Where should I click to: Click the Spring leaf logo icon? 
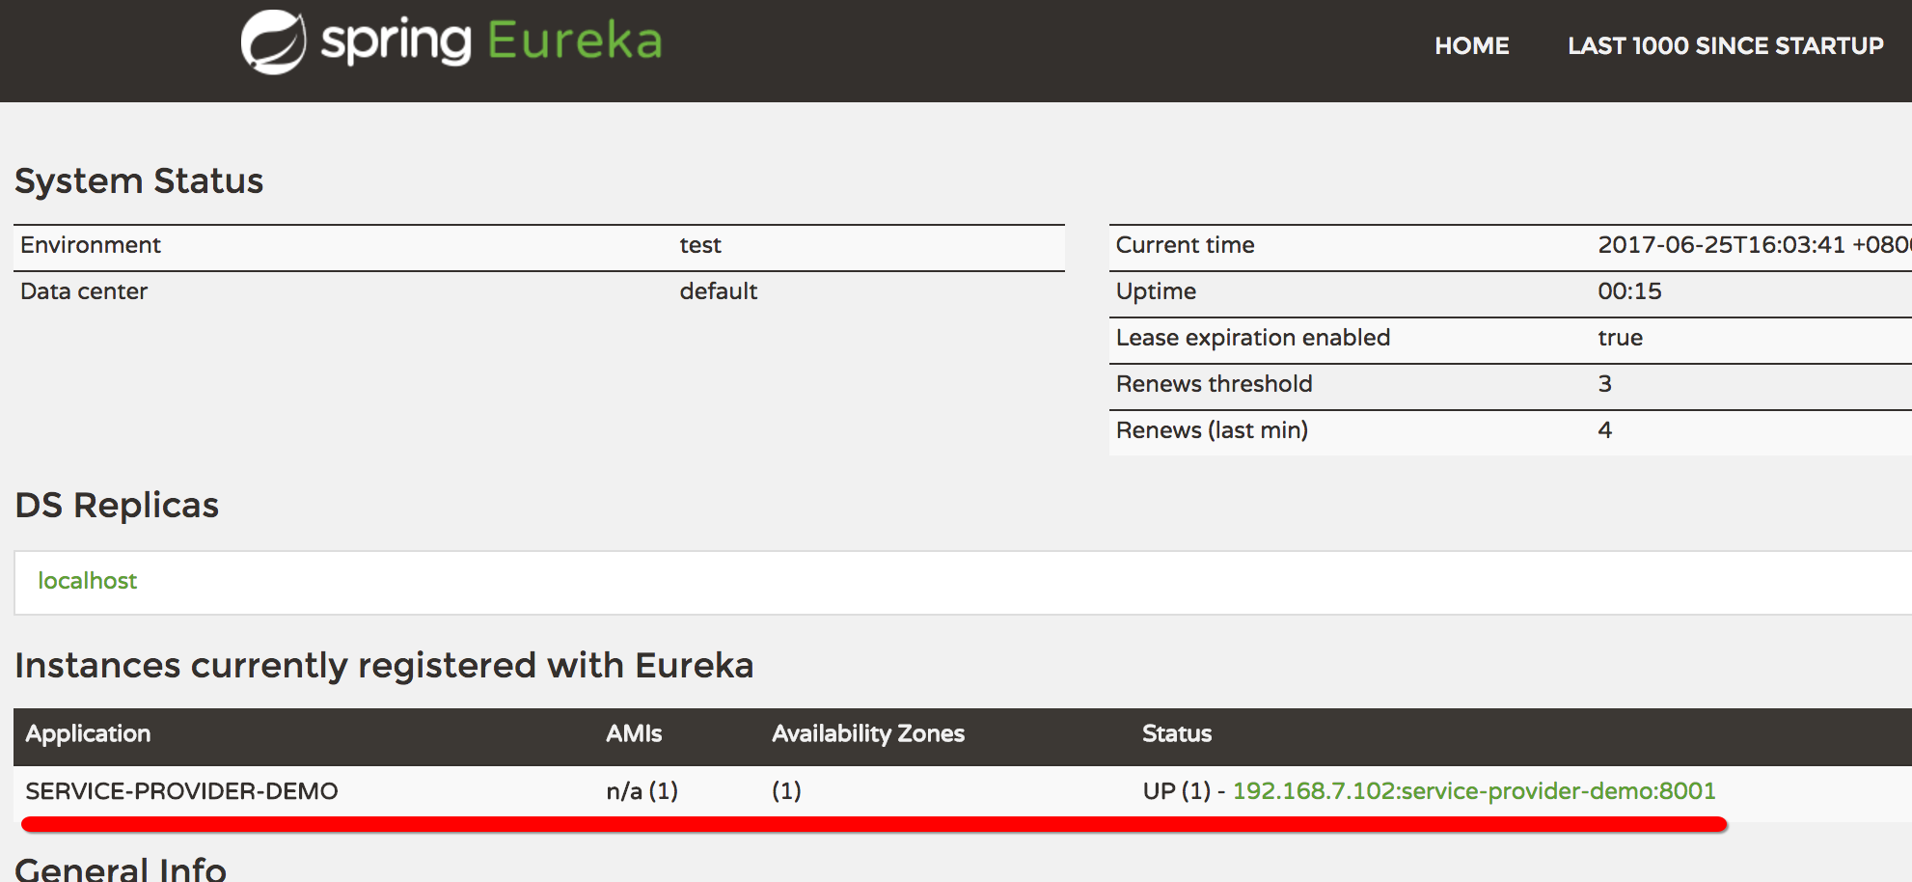pyautogui.click(x=273, y=42)
